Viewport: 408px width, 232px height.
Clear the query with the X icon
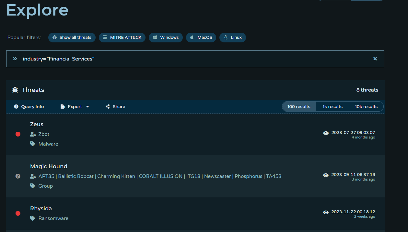375,59
